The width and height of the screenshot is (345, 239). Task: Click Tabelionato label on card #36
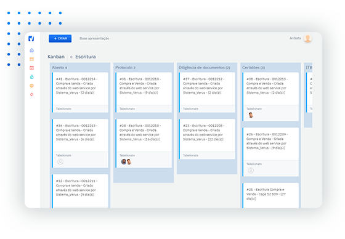[63, 155]
